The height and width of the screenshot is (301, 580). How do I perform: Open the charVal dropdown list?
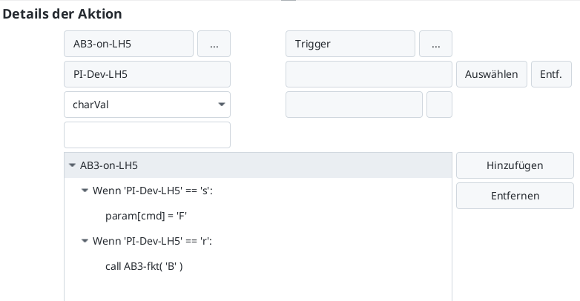pyautogui.click(x=221, y=105)
